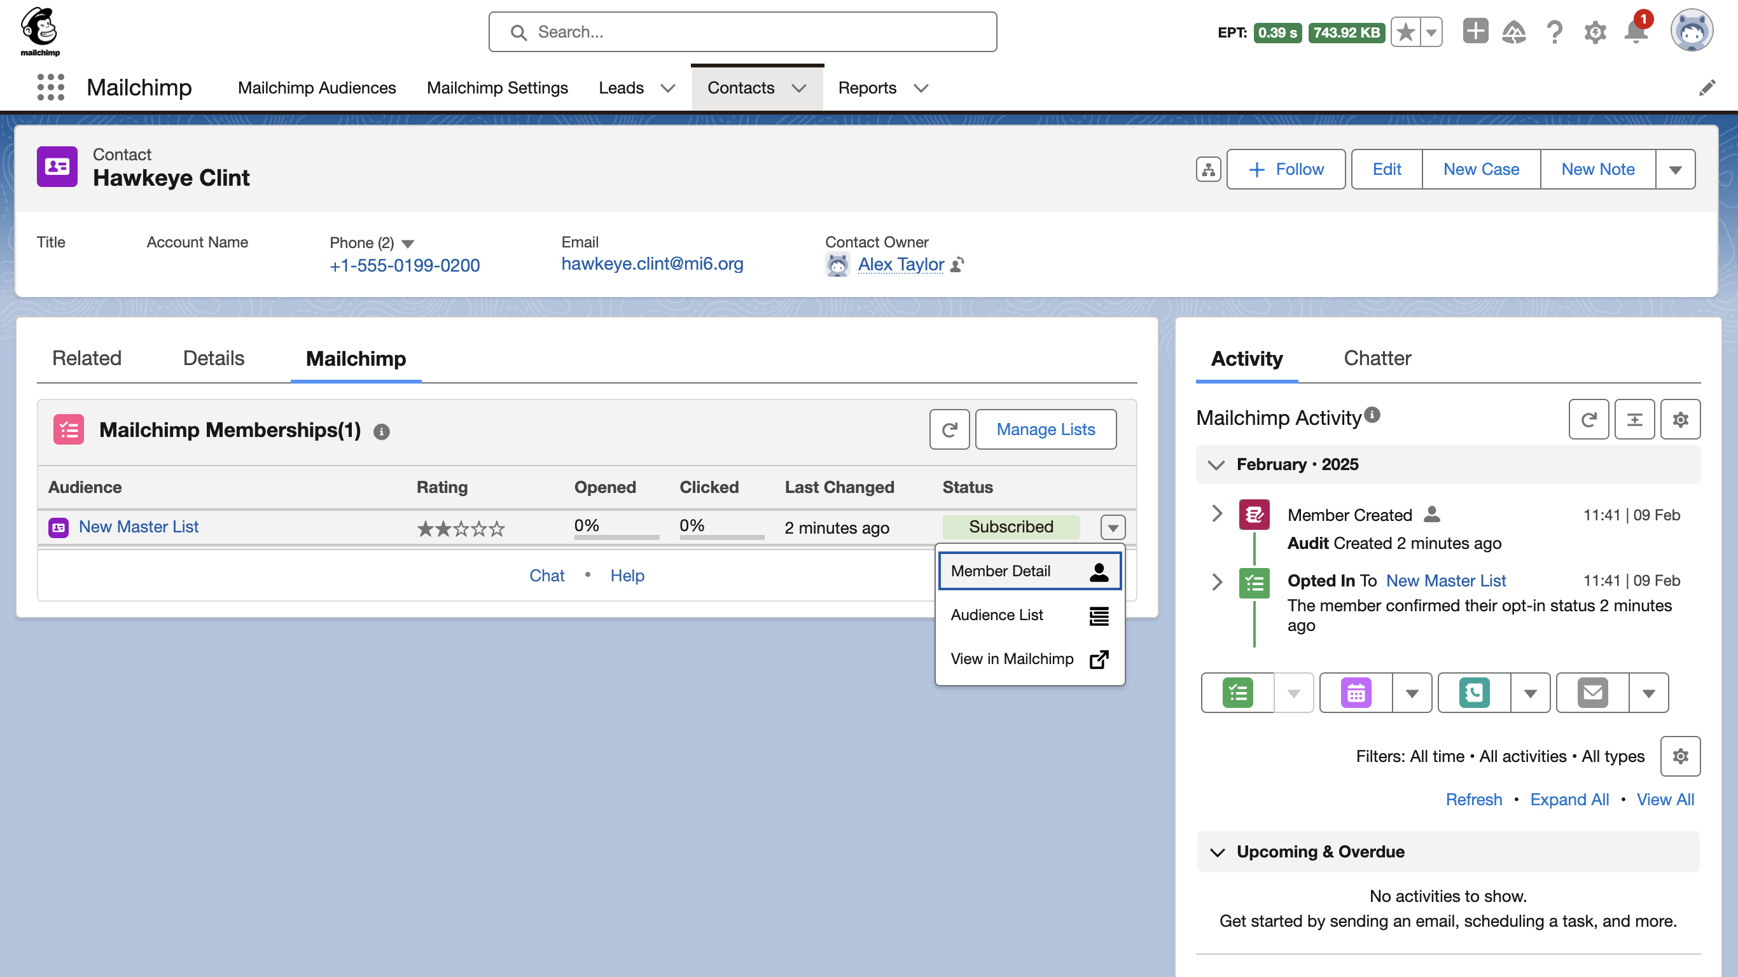Click the star rating for New Master List
The width and height of the screenshot is (1738, 977).
[461, 529]
